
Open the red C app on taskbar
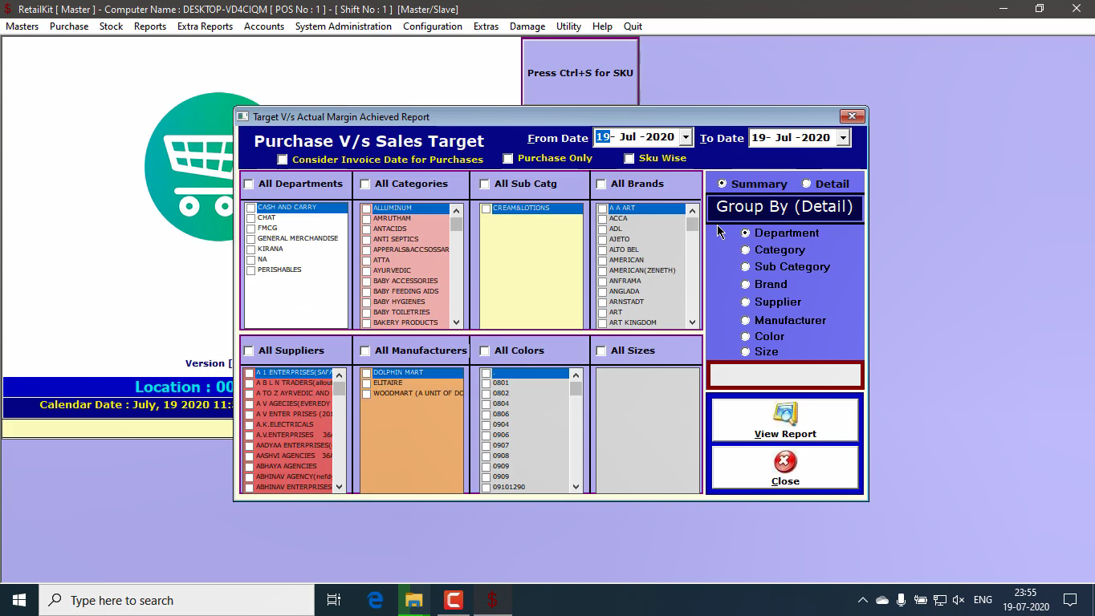454,600
